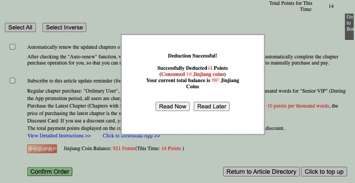This screenshot has width=355, height=183.
Task: Open the Click to top up button
Action: pos(324,172)
